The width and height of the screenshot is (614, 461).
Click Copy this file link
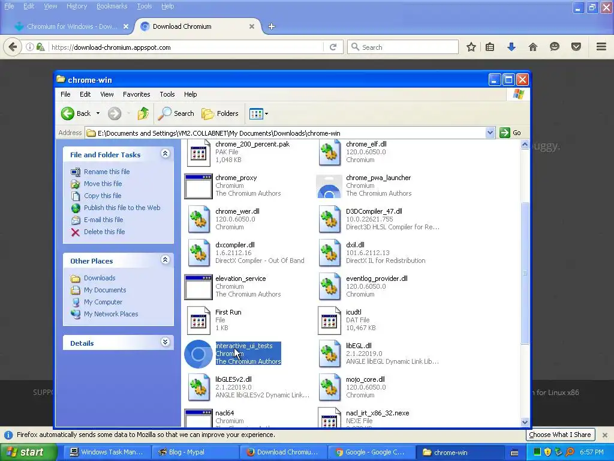tap(103, 196)
